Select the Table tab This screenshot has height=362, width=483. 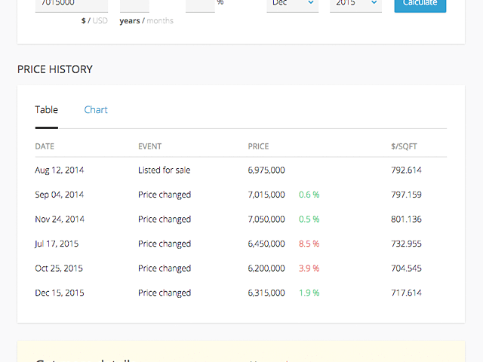point(47,110)
